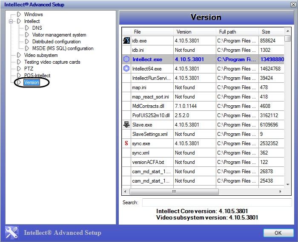Image resolution: width=298 pixels, height=242 pixels.
Task: Click the wrench and screwdriver setup icon
Action: pos(12,233)
